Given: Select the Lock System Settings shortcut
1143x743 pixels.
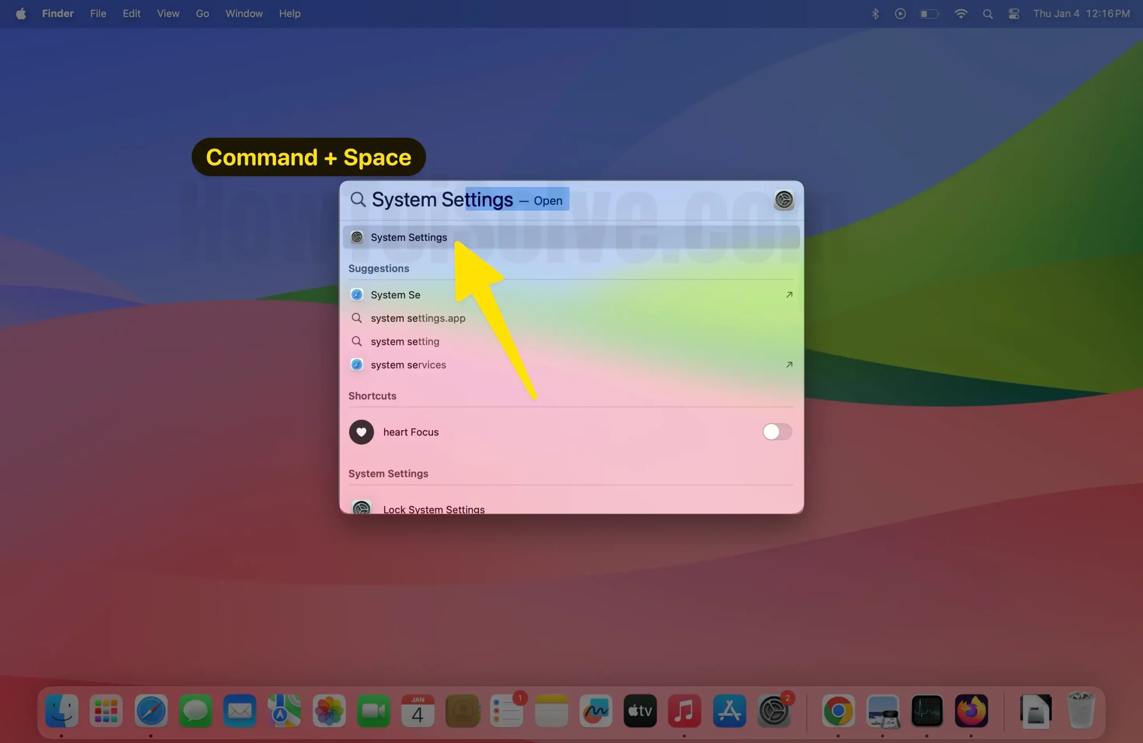Looking at the screenshot, I should click(433, 508).
